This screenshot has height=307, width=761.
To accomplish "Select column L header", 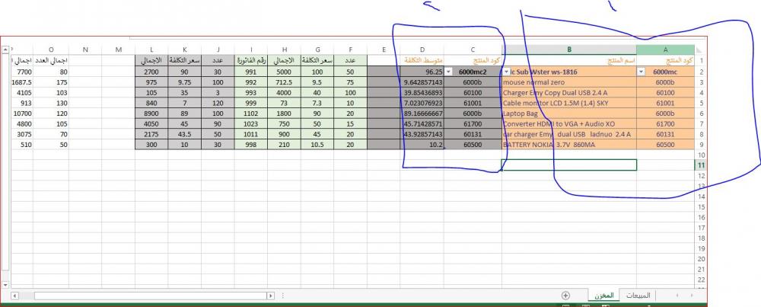I will point(152,50).
